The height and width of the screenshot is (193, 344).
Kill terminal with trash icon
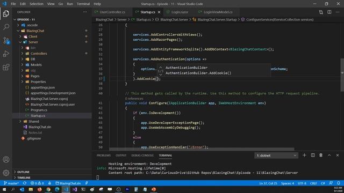click(x=321, y=155)
